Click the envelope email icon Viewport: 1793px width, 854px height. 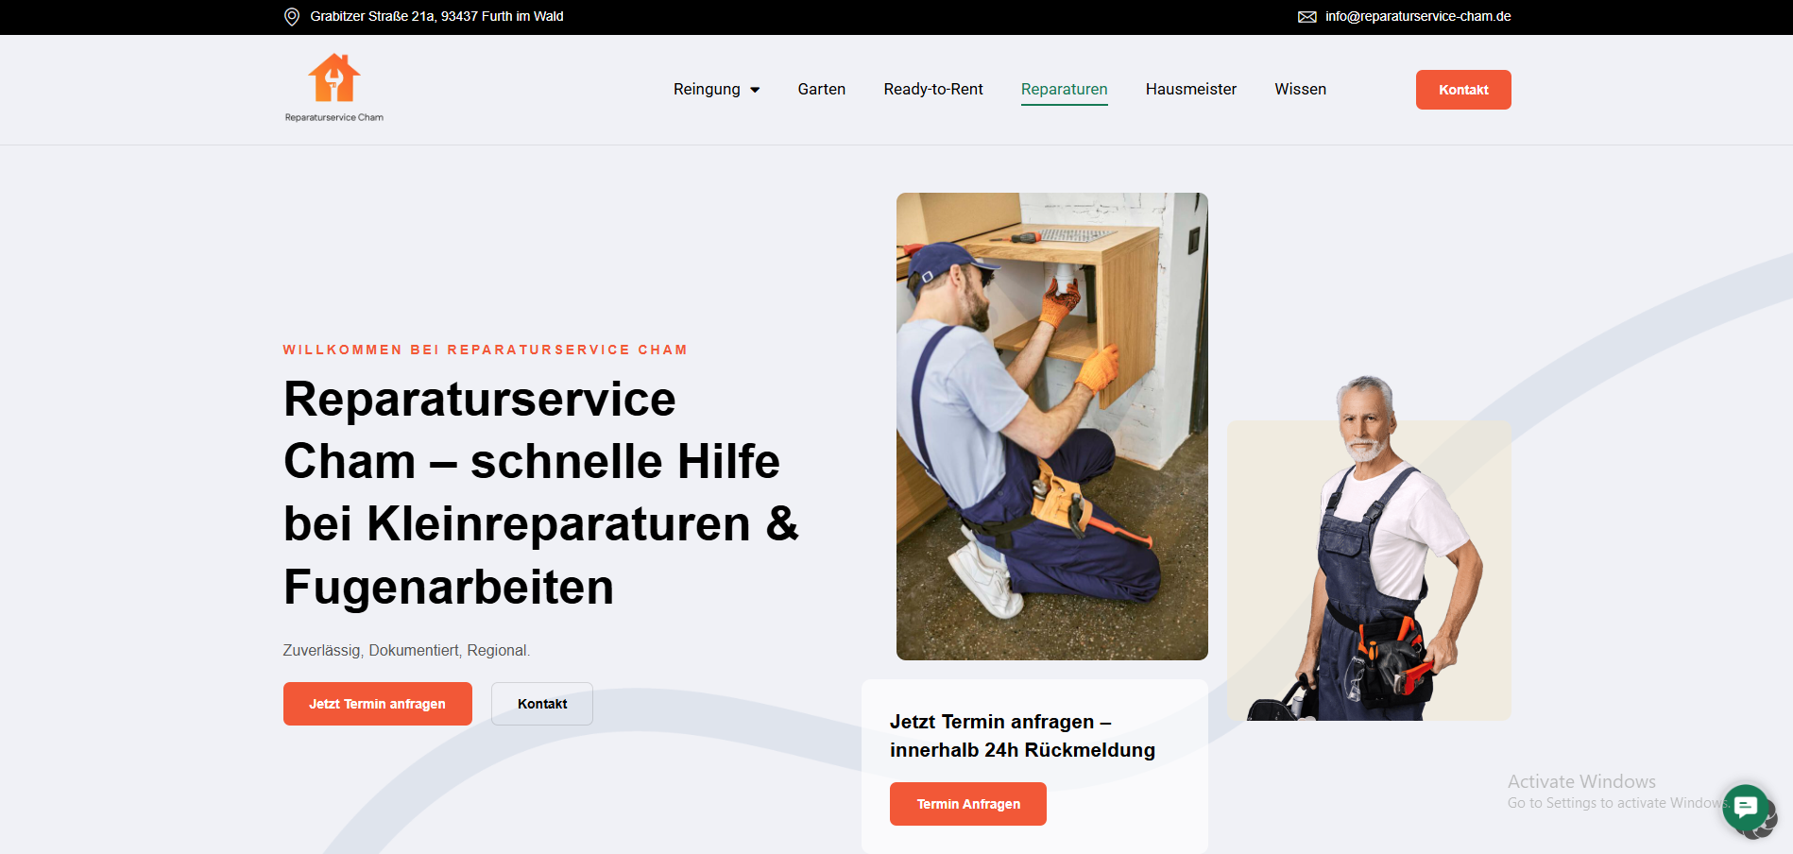point(1307,17)
